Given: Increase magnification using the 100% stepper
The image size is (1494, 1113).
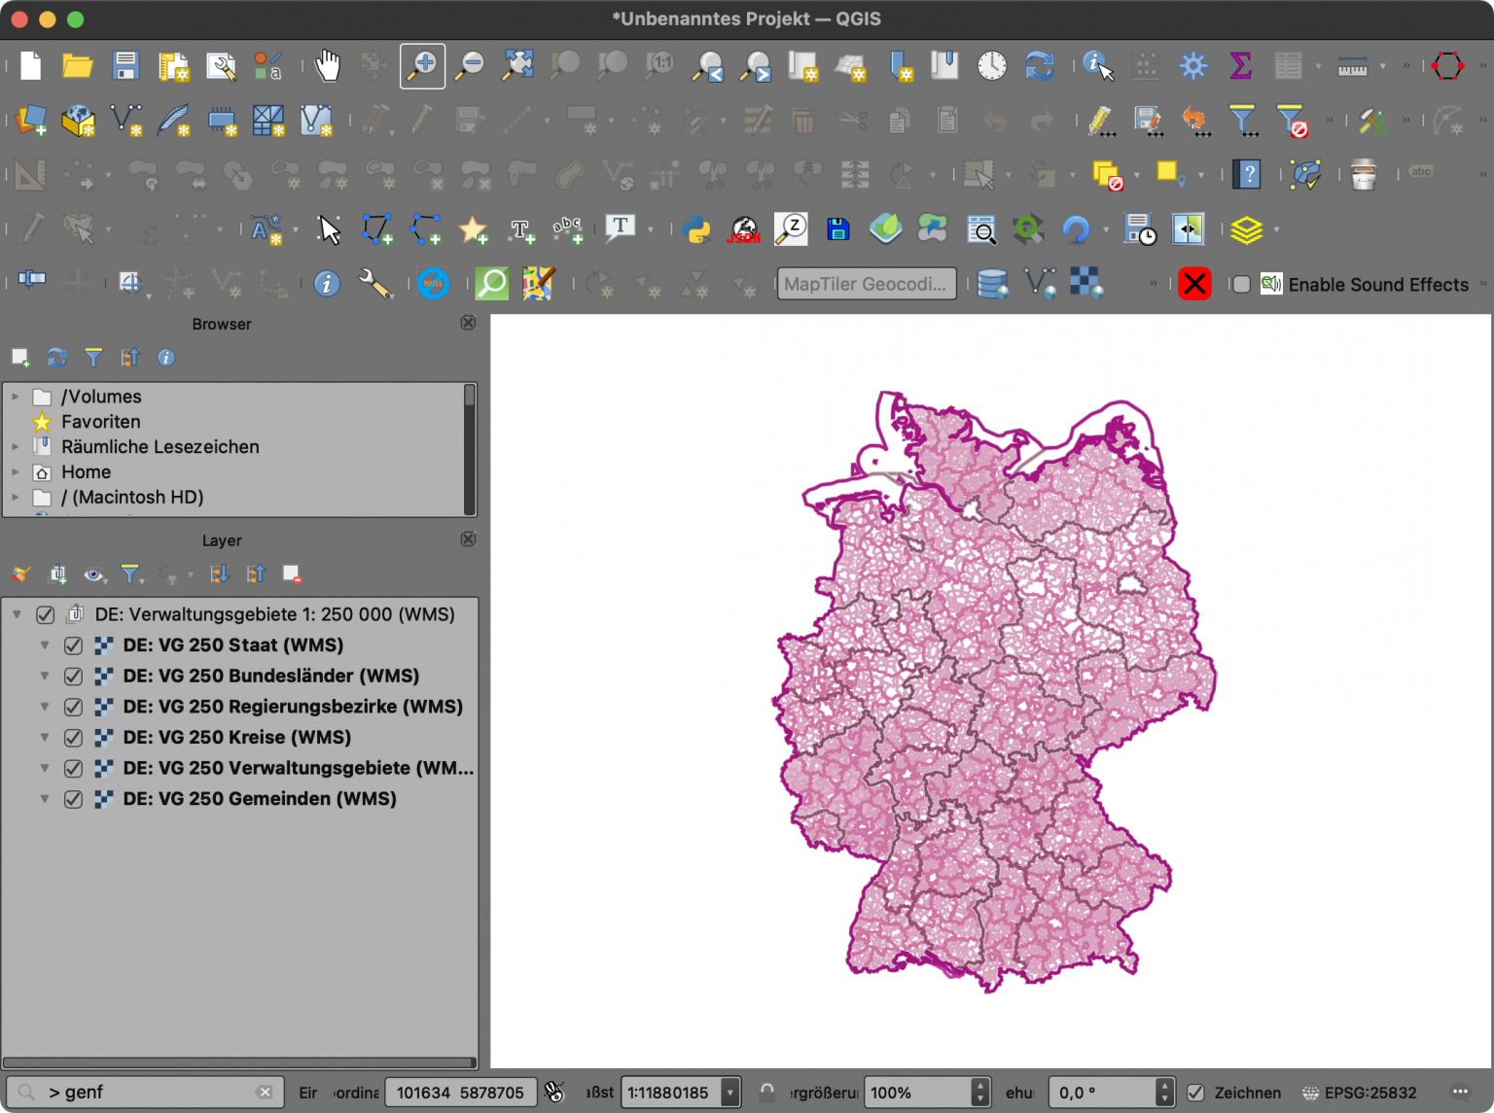Looking at the screenshot, I should 979,1086.
